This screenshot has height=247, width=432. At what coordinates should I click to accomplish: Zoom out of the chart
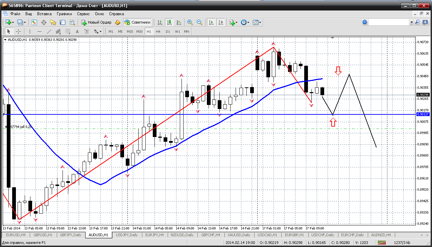199,22
